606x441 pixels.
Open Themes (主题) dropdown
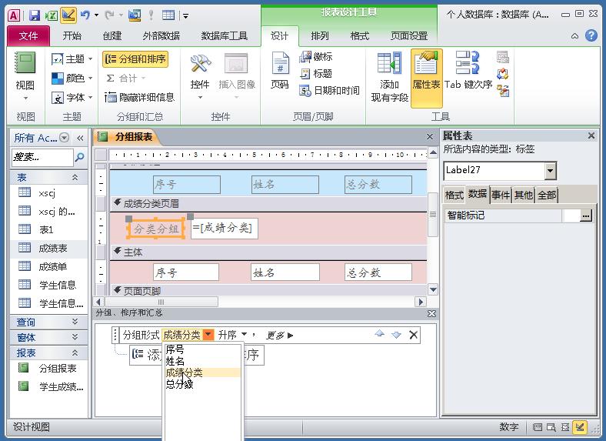click(72, 58)
